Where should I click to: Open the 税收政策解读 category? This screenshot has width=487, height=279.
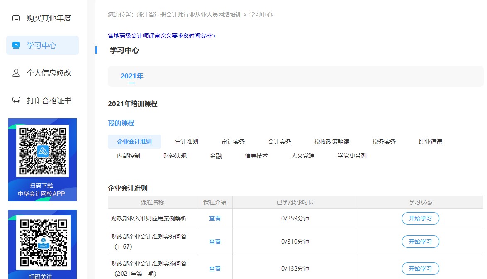click(332, 141)
